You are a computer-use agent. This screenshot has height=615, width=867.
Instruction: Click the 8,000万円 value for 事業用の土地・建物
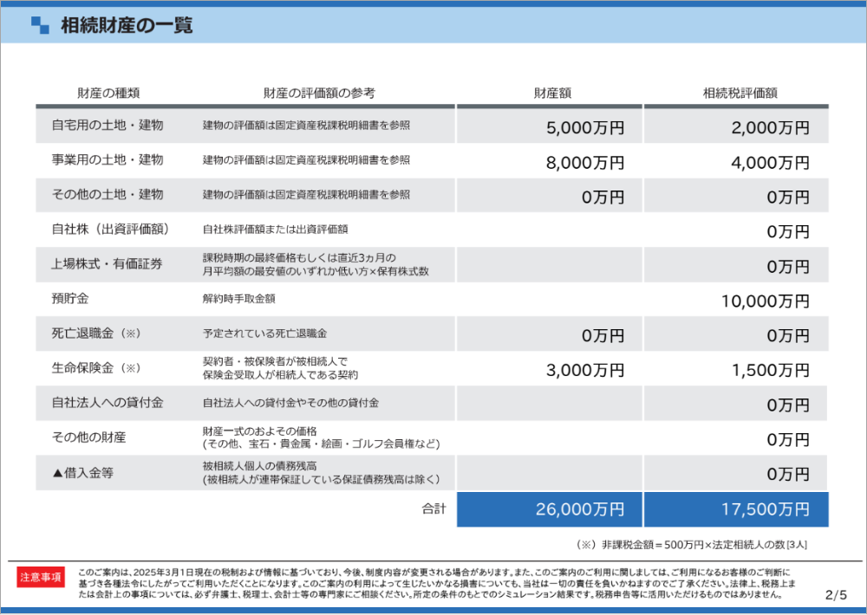(x=585, y=162)
